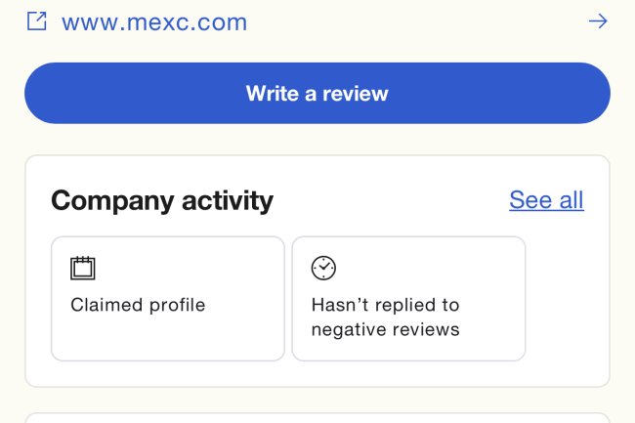Open the See all company activity link

click(x=546, y=200)
